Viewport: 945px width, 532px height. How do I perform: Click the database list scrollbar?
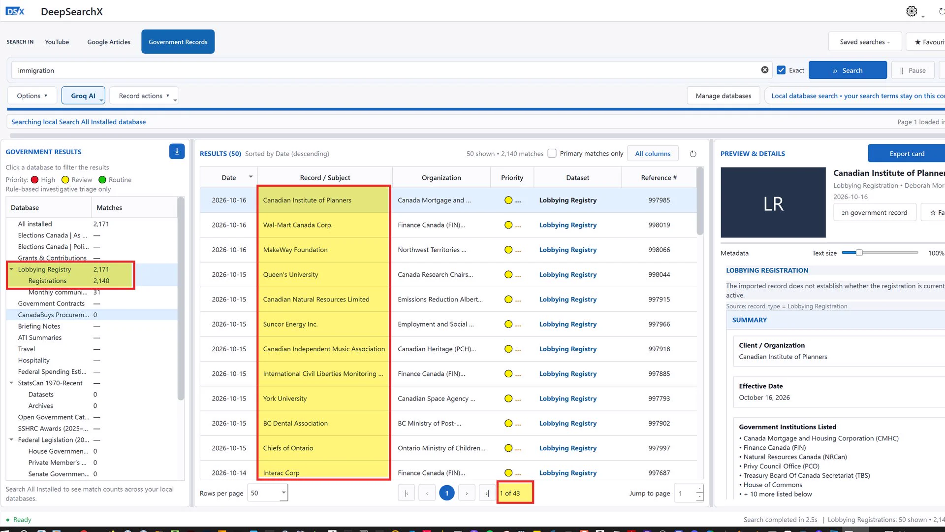[181, 299]
